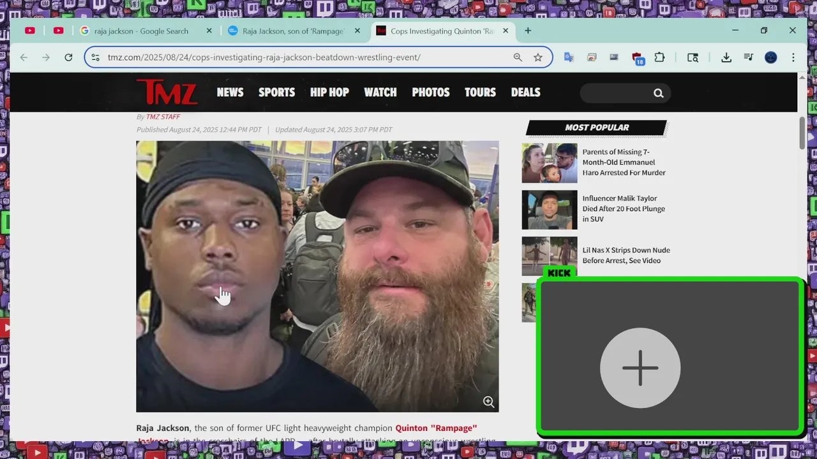The height and width of the screenshot is (459, 817).
Task: Switch to first pinned YouTube tab
Action: coord(30,31)
